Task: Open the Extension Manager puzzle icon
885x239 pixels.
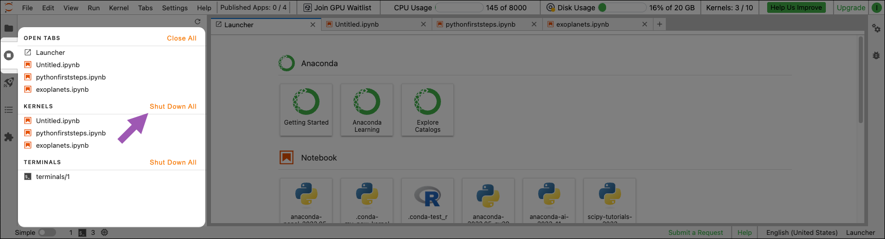Action: click(9, 137)
